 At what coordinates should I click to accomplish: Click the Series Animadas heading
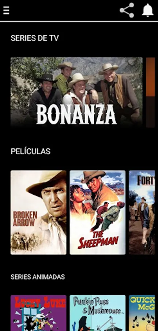click(38, 277)
